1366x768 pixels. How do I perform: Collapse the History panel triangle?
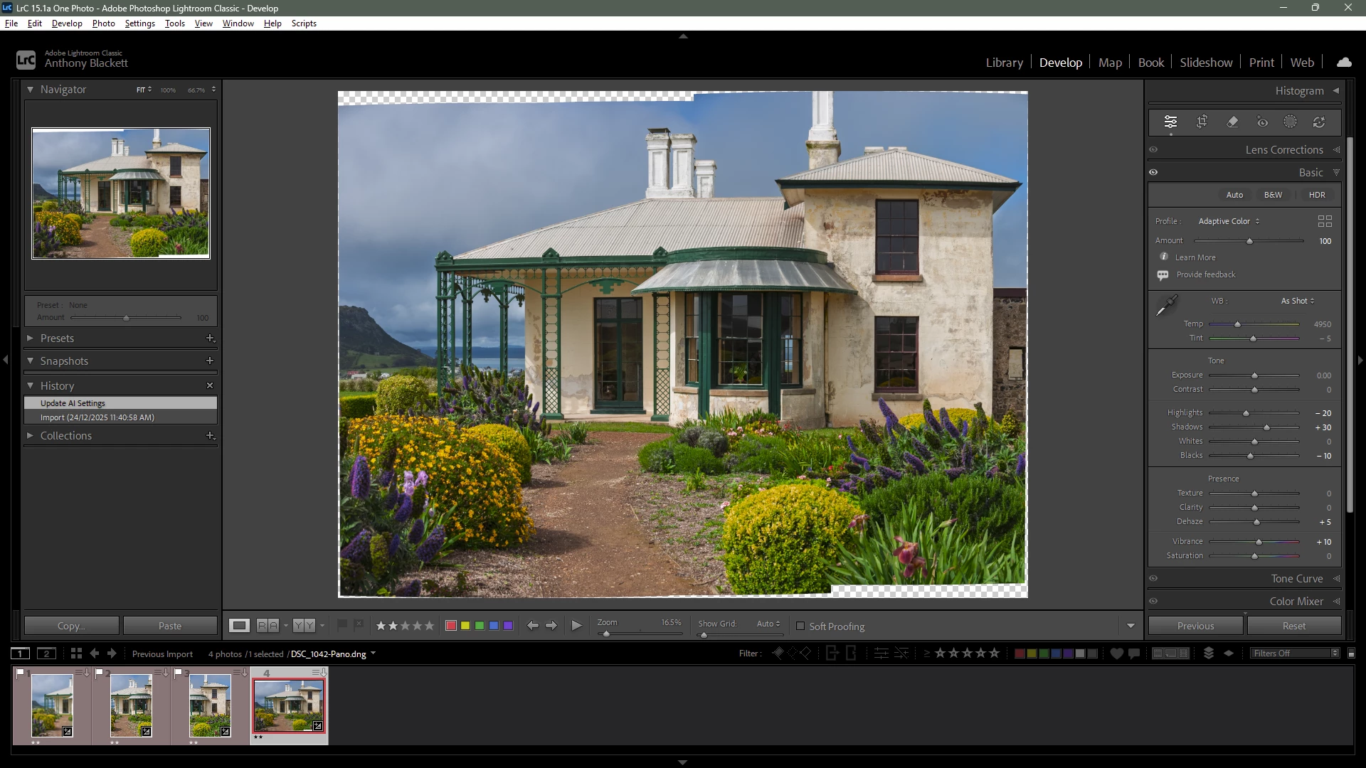tap(31, 385)
